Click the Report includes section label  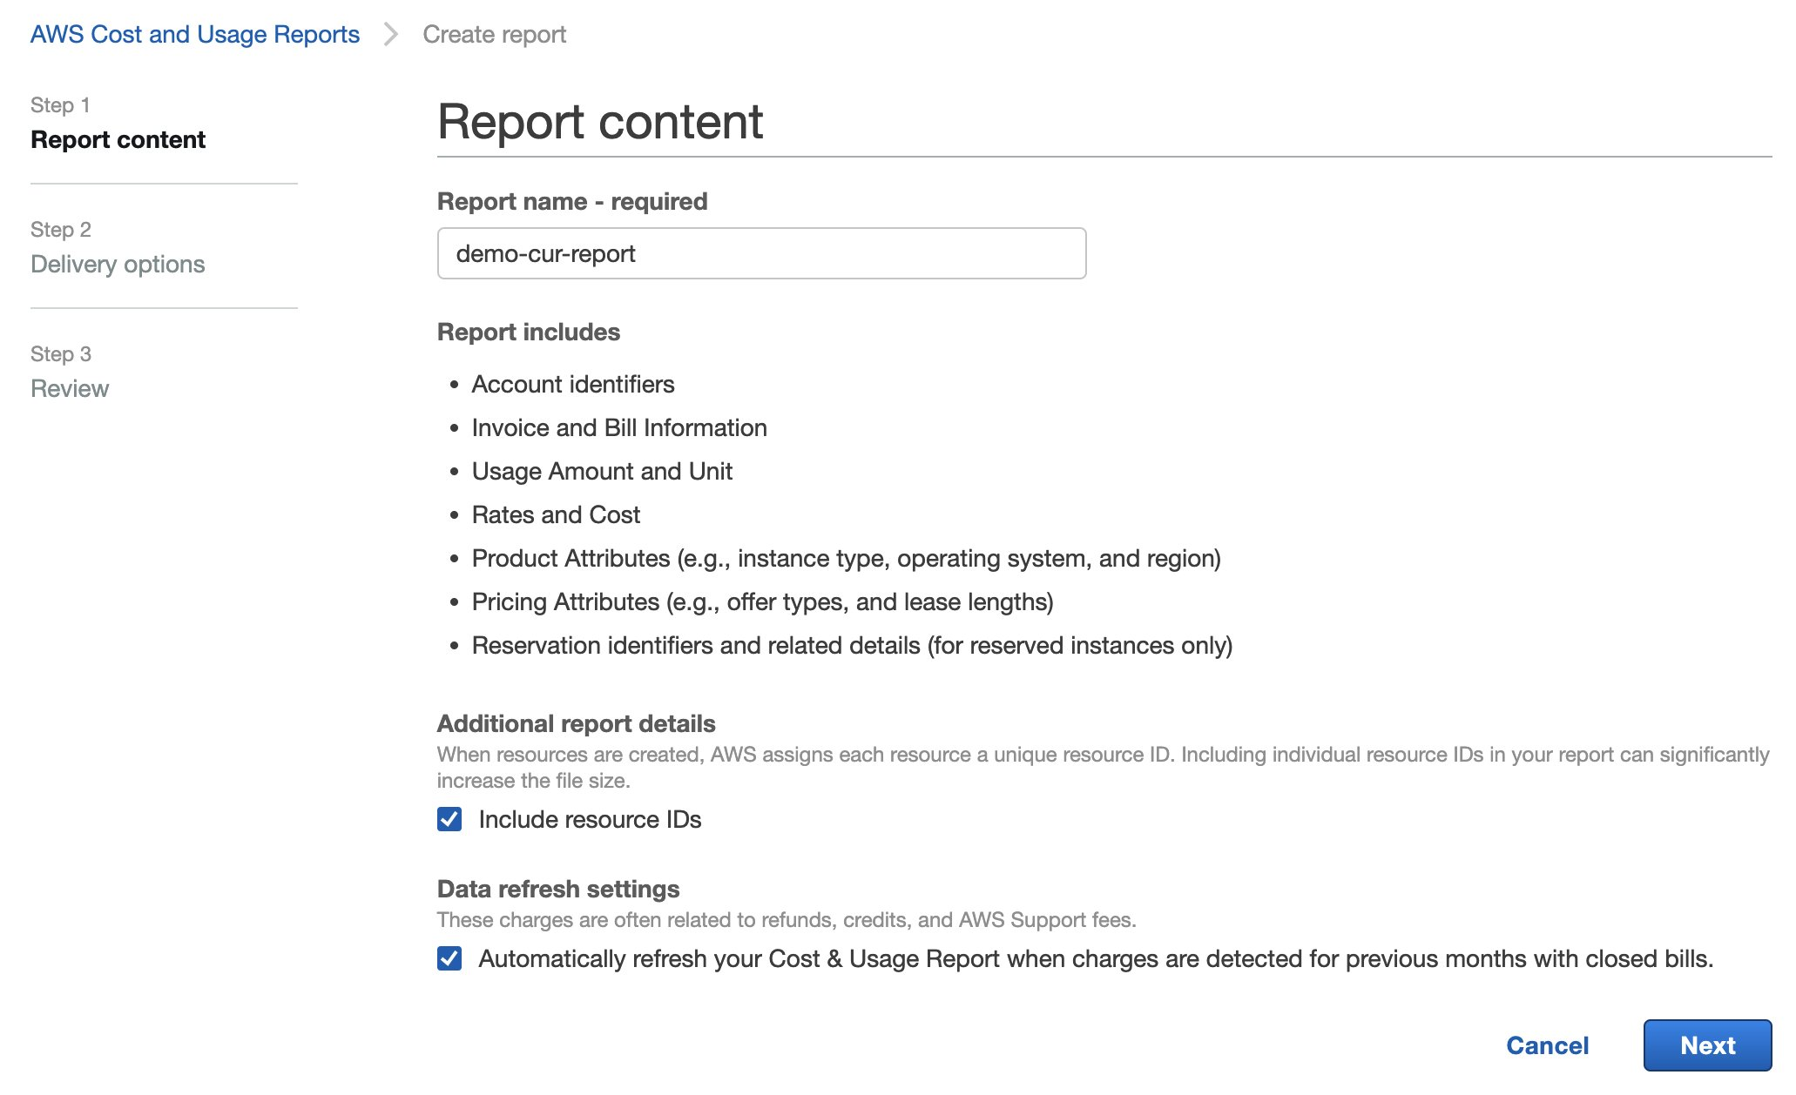[529, 332]
